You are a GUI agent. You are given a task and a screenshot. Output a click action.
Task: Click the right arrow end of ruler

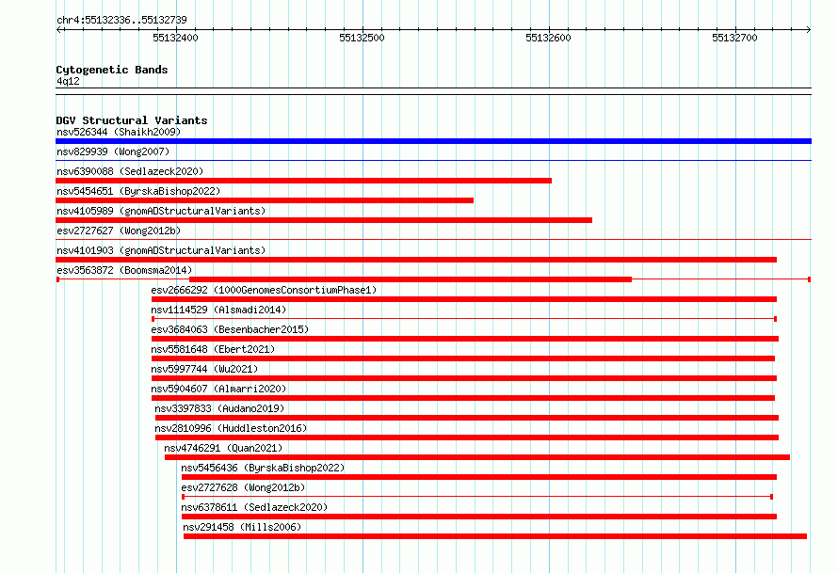(x=809, y=29)
